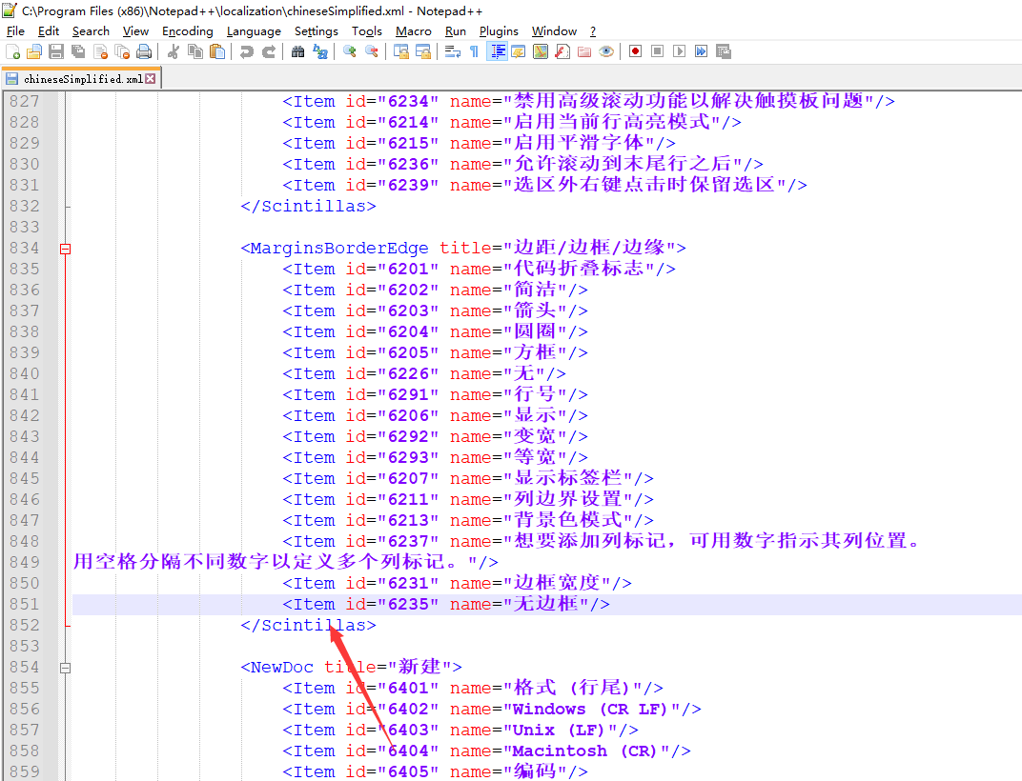This screenshot has width=1022, height=781.
Task: Click the id value 6235
Action: tap(408, 605)
